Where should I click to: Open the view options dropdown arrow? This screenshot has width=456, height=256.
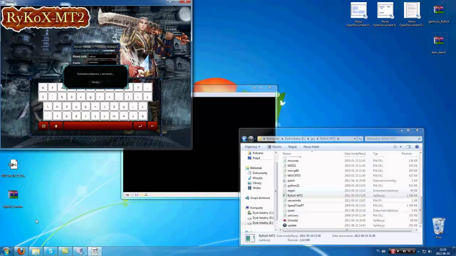coord(400,146)
